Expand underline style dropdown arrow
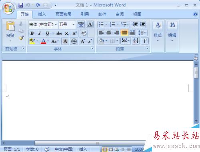The height and width of the screenshot is (152, 200). pos(53,33)
